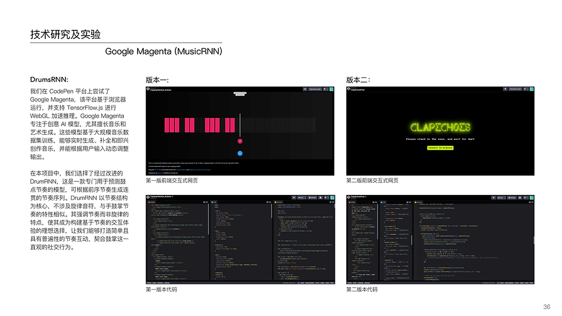Image resolution: width=562 pixels, height=316 pixels.
Task: Click subtitle Google Magenta (MusicRNN)
Action: click(163, 51)
